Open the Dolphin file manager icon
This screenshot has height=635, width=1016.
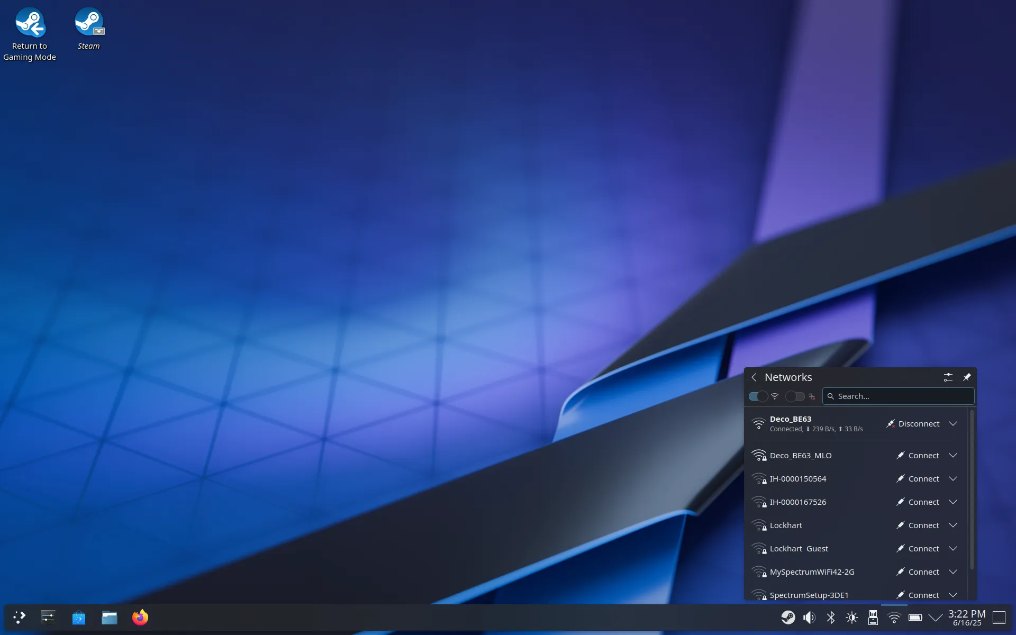tap(110, 617)
